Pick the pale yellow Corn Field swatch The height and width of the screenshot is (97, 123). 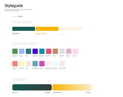pyautogui.click(x=22, y=64)
